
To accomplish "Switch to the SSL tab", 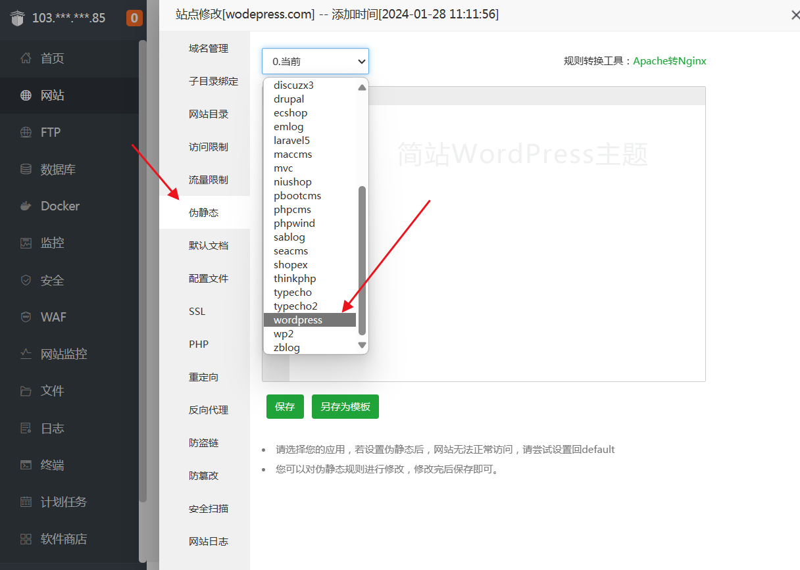I will point(197,312).
